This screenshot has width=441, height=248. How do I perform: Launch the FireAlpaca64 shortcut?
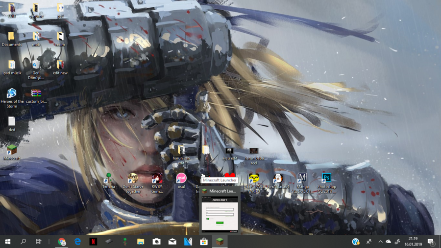coord(278,181)
